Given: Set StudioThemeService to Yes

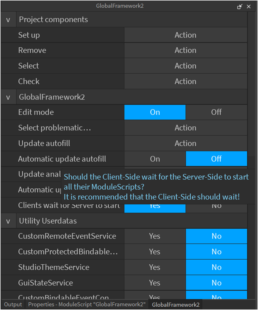Looking at the screenshot, I should pyautogui.click(x=155, y=267).
